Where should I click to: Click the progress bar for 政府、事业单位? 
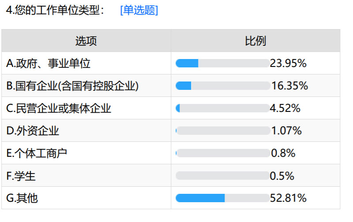click(x=222, y=63)
